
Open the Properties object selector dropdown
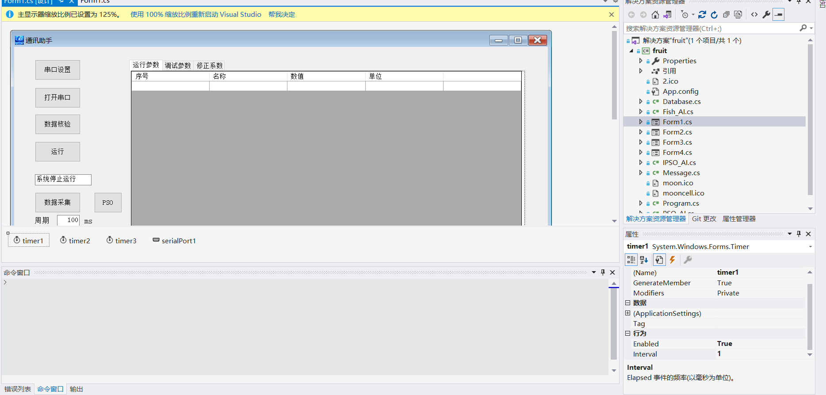810,247
